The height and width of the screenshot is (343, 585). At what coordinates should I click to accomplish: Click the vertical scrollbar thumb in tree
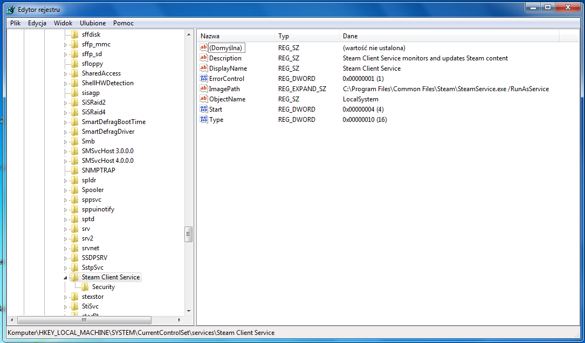click(x=188, y=235)
